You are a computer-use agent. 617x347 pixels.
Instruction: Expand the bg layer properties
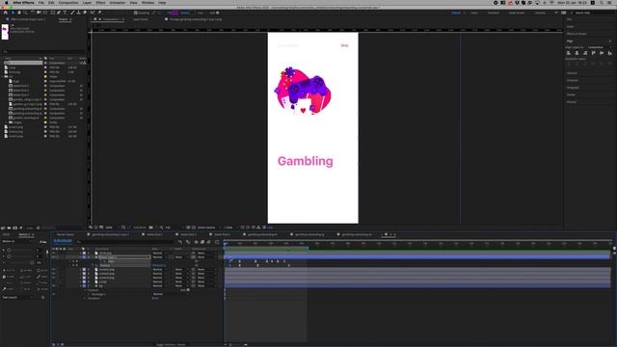[x=80, y=285]
